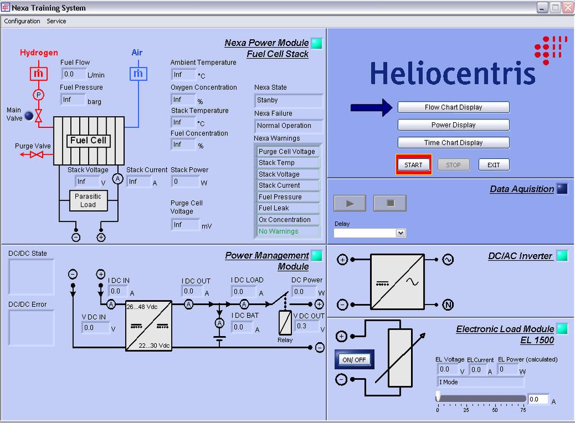
Task: Open the Time Chart Display
Action: pos(453,143)
